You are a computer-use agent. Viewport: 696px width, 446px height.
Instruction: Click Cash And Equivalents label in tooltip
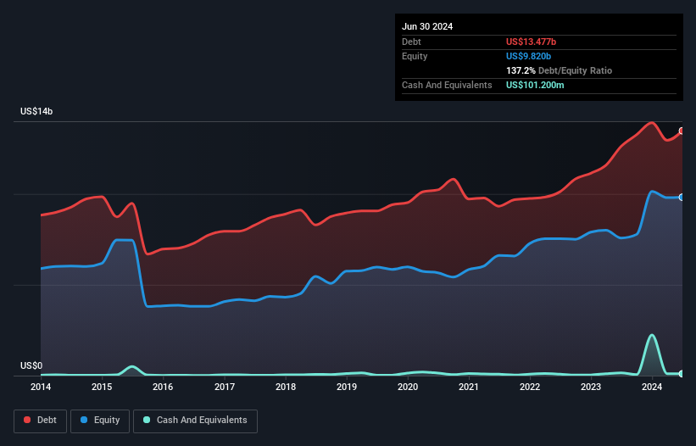447,85
